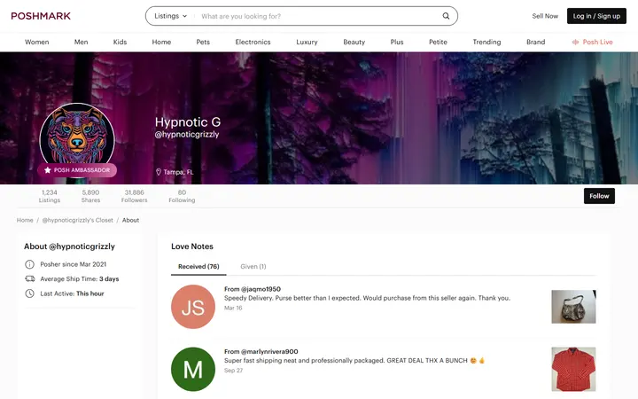Screen dimensions: 638x399
Task: Open the Men category menu
Action: pyautogui.click(x=81, y=42)
